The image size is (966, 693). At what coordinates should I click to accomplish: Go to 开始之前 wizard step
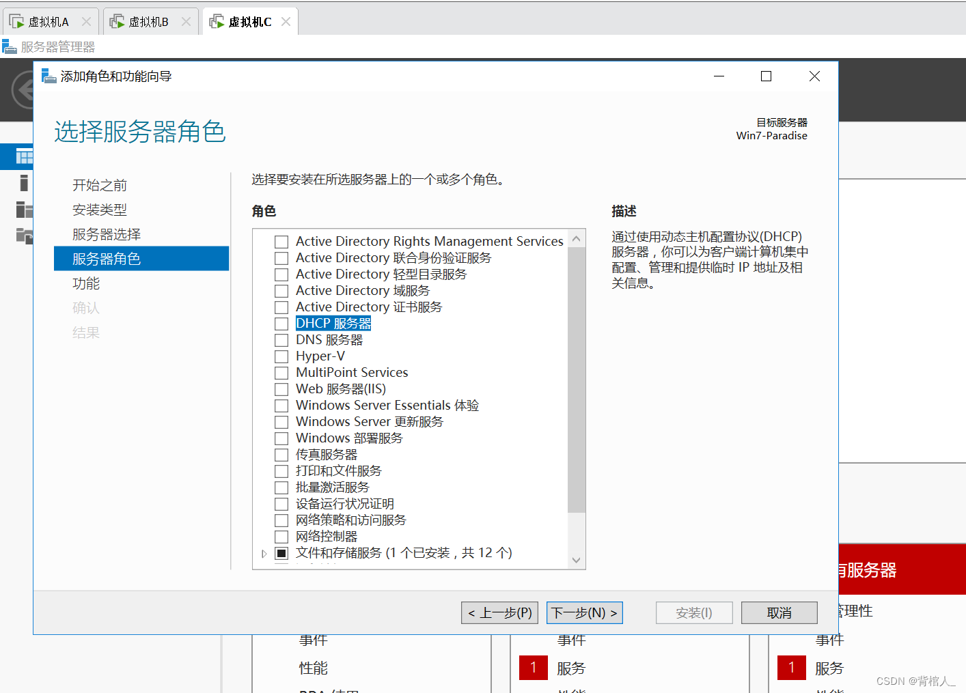[100, 185]
